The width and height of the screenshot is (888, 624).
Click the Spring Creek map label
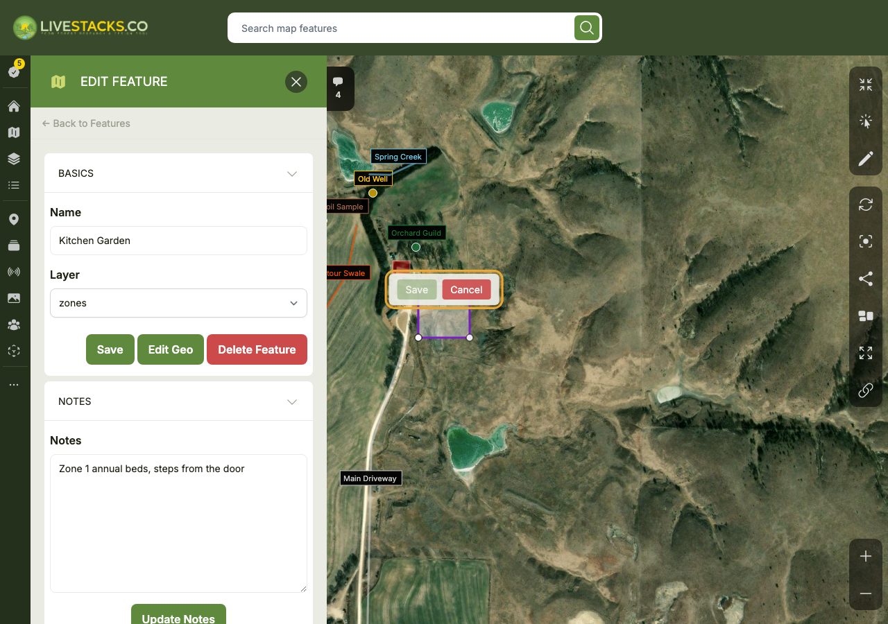[398, 157]
